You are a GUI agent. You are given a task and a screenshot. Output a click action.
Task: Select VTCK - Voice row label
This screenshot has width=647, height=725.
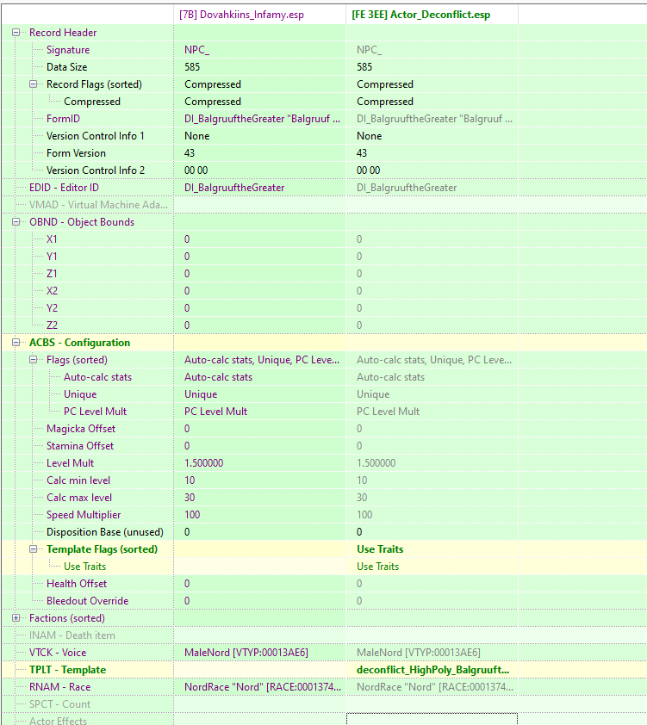58,653
